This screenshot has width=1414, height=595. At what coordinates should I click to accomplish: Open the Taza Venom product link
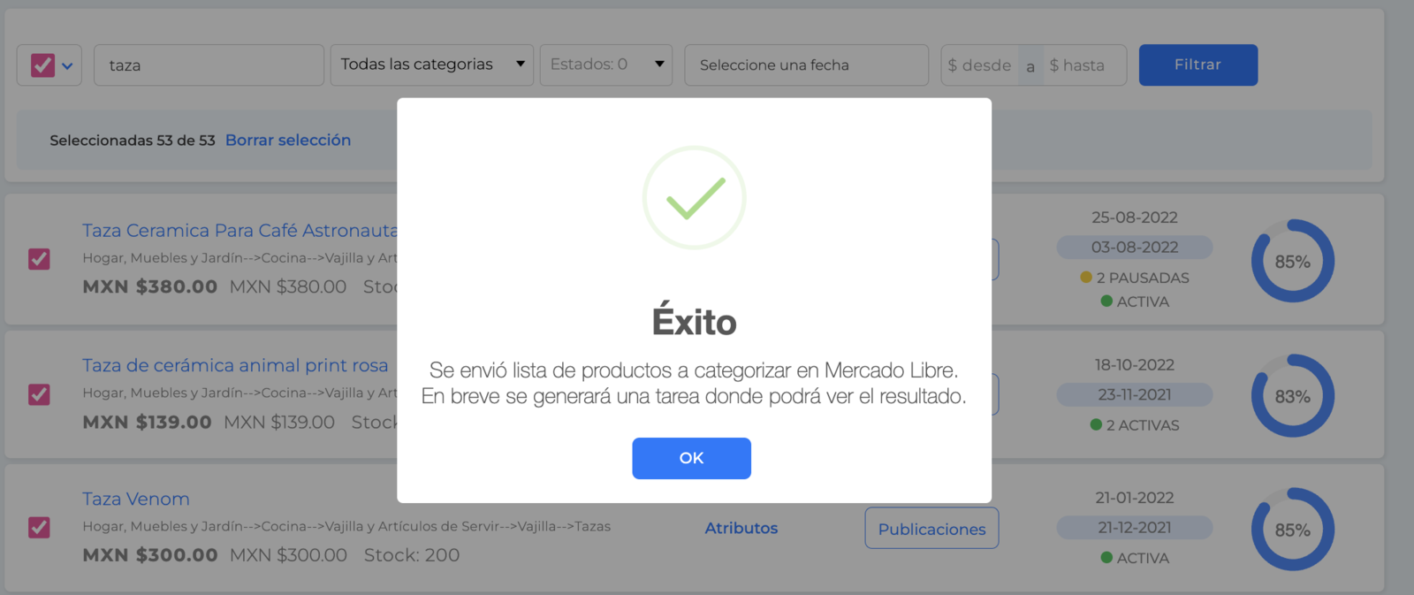tap(136, 499)
